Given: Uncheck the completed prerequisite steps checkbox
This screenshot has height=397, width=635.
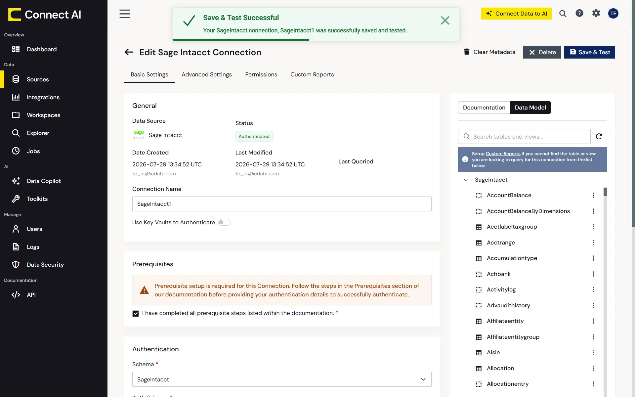Looking at the screenshot, I should (x=136, y=313).
